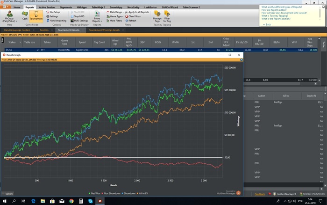The height and width of the screenshot is (205, 327).
Task: Click the Feedback link in status bar
Action: (x=260, y=194)
